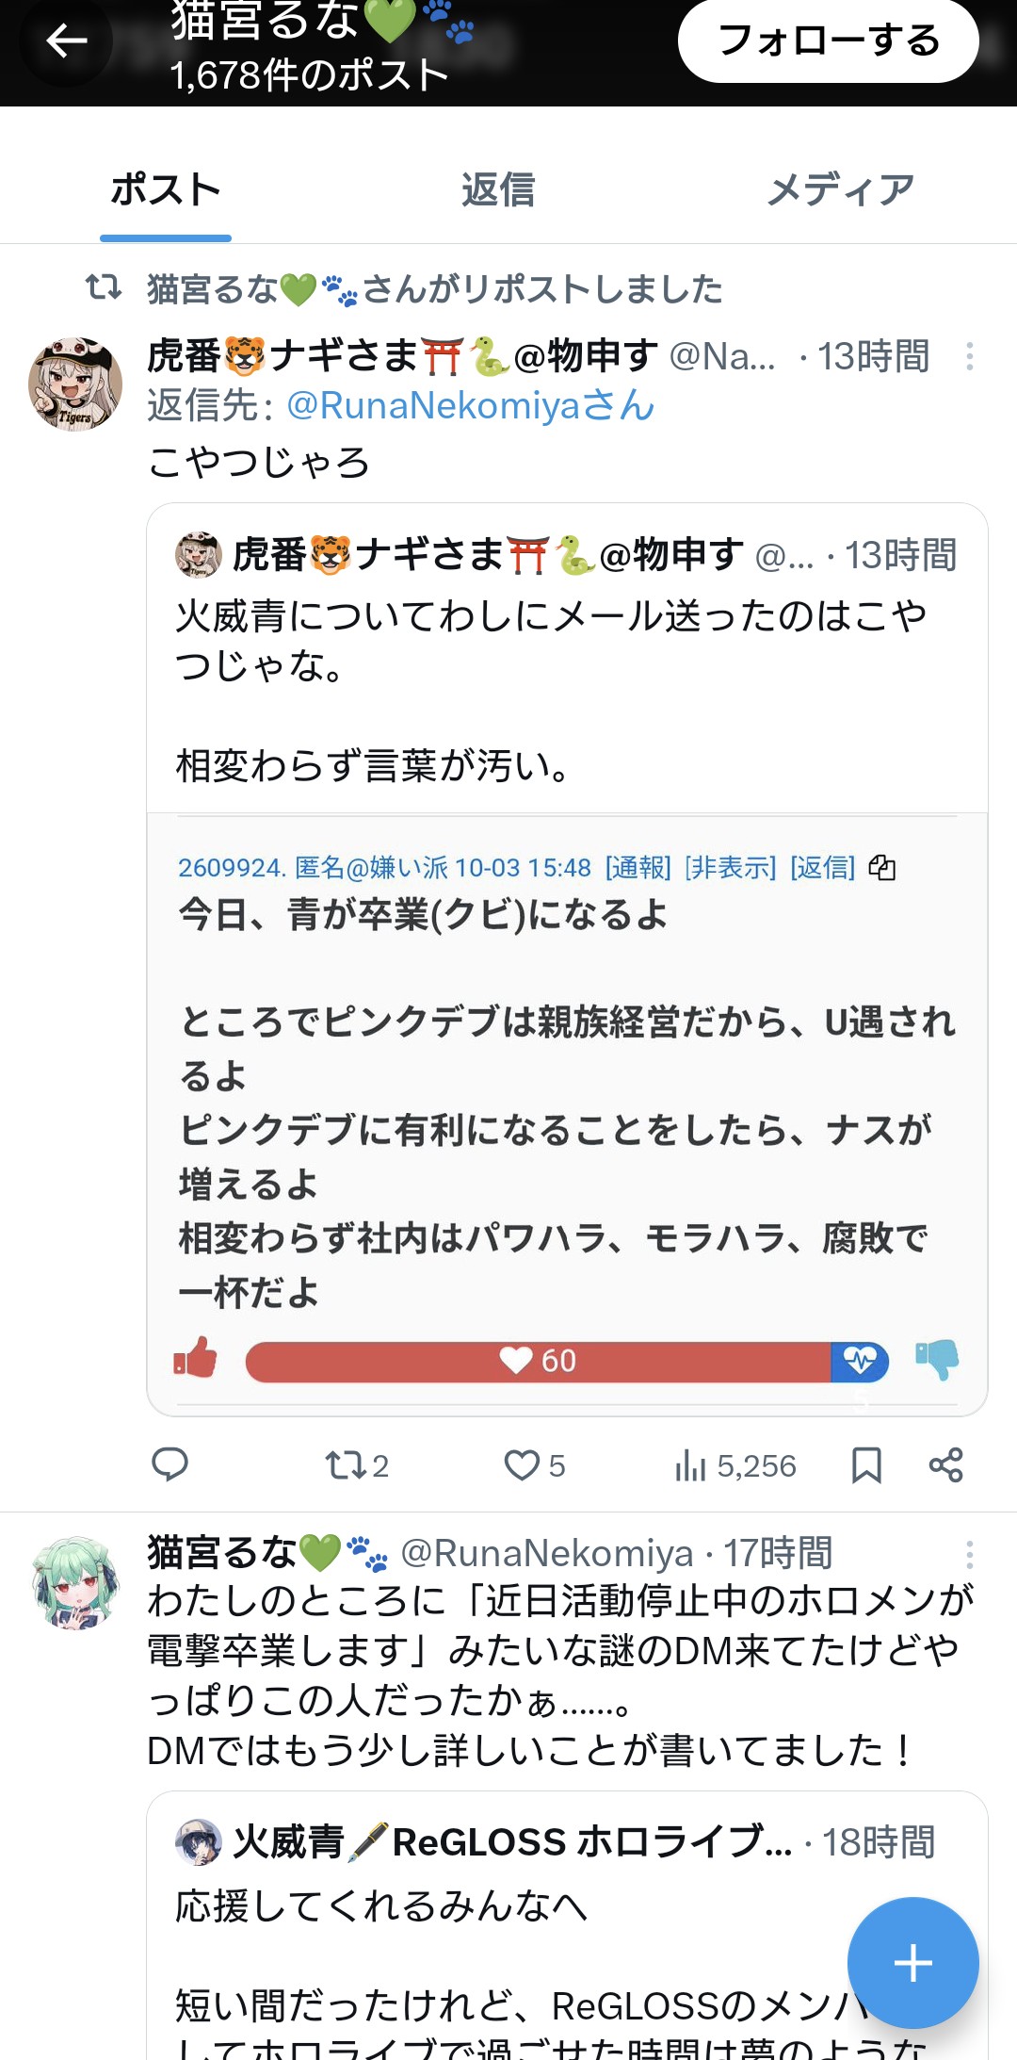Tap the 虎番 profile avatar

click(x=75, y=384)
